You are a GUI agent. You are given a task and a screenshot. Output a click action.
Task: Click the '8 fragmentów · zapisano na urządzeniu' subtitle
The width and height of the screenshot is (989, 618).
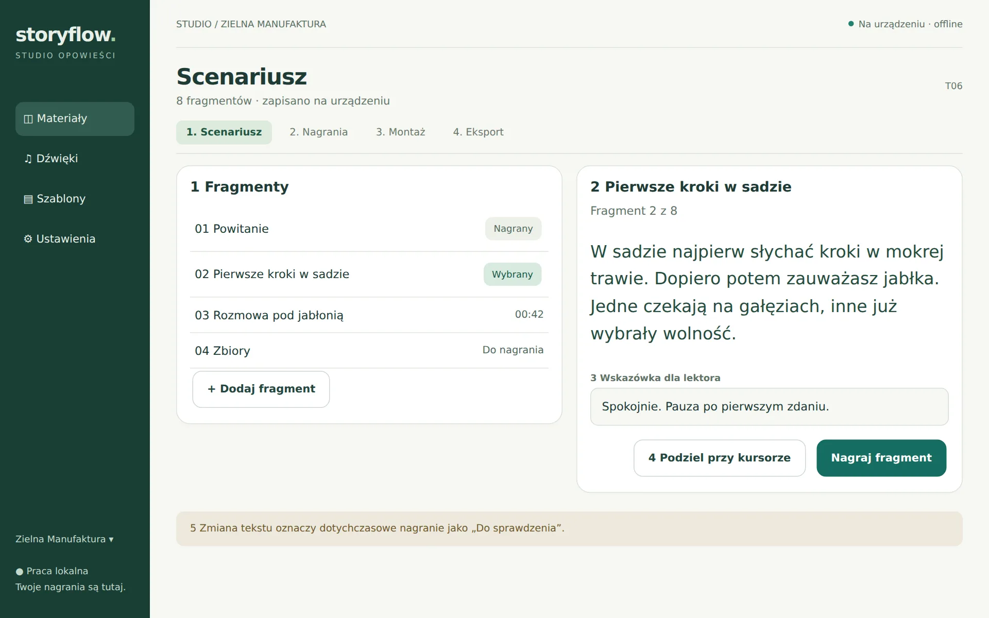point(283,101)
